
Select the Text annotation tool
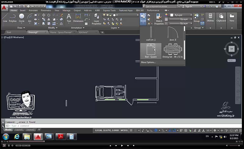(69, 18)
